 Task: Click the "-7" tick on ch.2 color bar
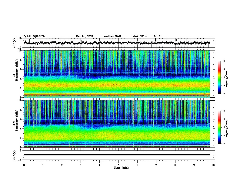(224, 144)
